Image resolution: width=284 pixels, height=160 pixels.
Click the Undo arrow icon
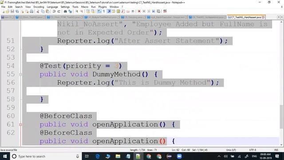(x=54, y=11)
